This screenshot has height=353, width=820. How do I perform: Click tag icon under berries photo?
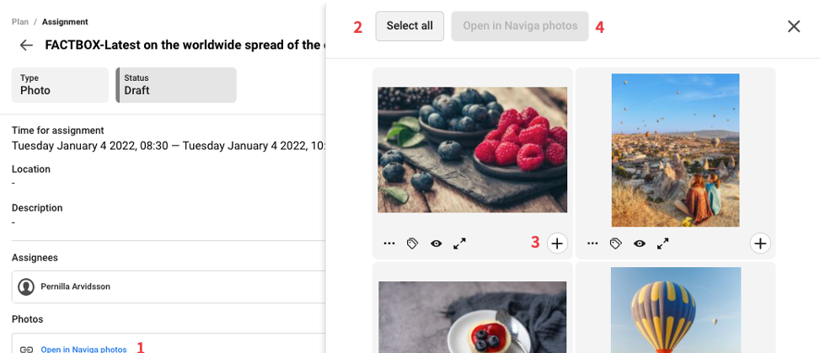pyautogui.click(x=412, y=243)
